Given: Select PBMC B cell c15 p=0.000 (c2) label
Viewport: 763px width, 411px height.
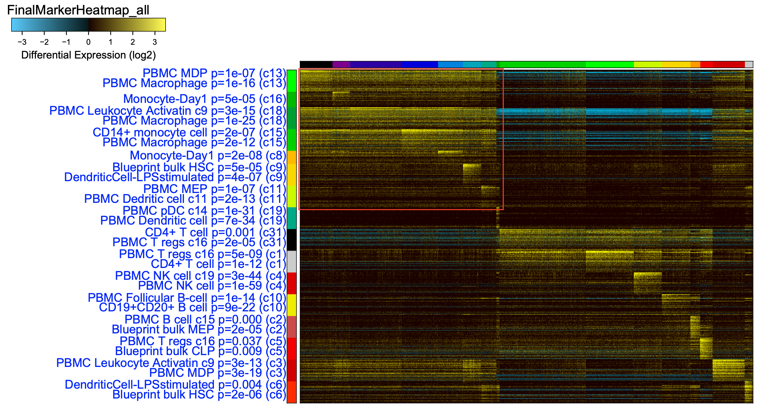Looking at the screenshot, I should click(x=205, y=319).
